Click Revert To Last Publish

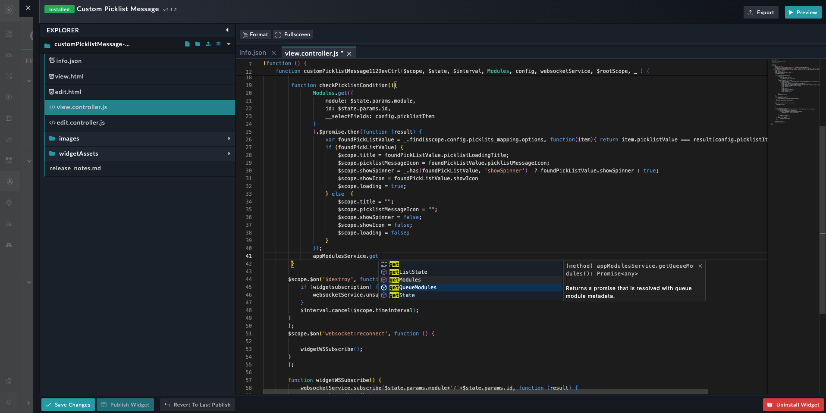pos(197,404)
